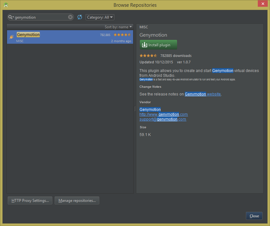Click the '782885 downloads' text
270x226 pixels.
pyautogui.click(x=176, y=56)
